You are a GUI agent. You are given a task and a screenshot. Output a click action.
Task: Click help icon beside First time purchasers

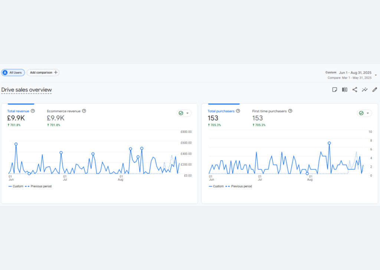pos(290,111)
